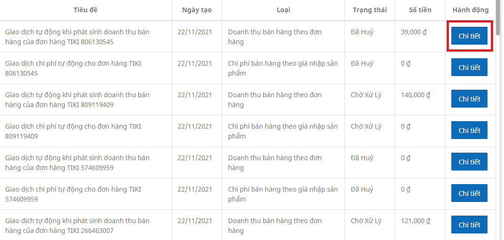Select the title of revenue transaction TIKI 809119409

pos(77,100)
